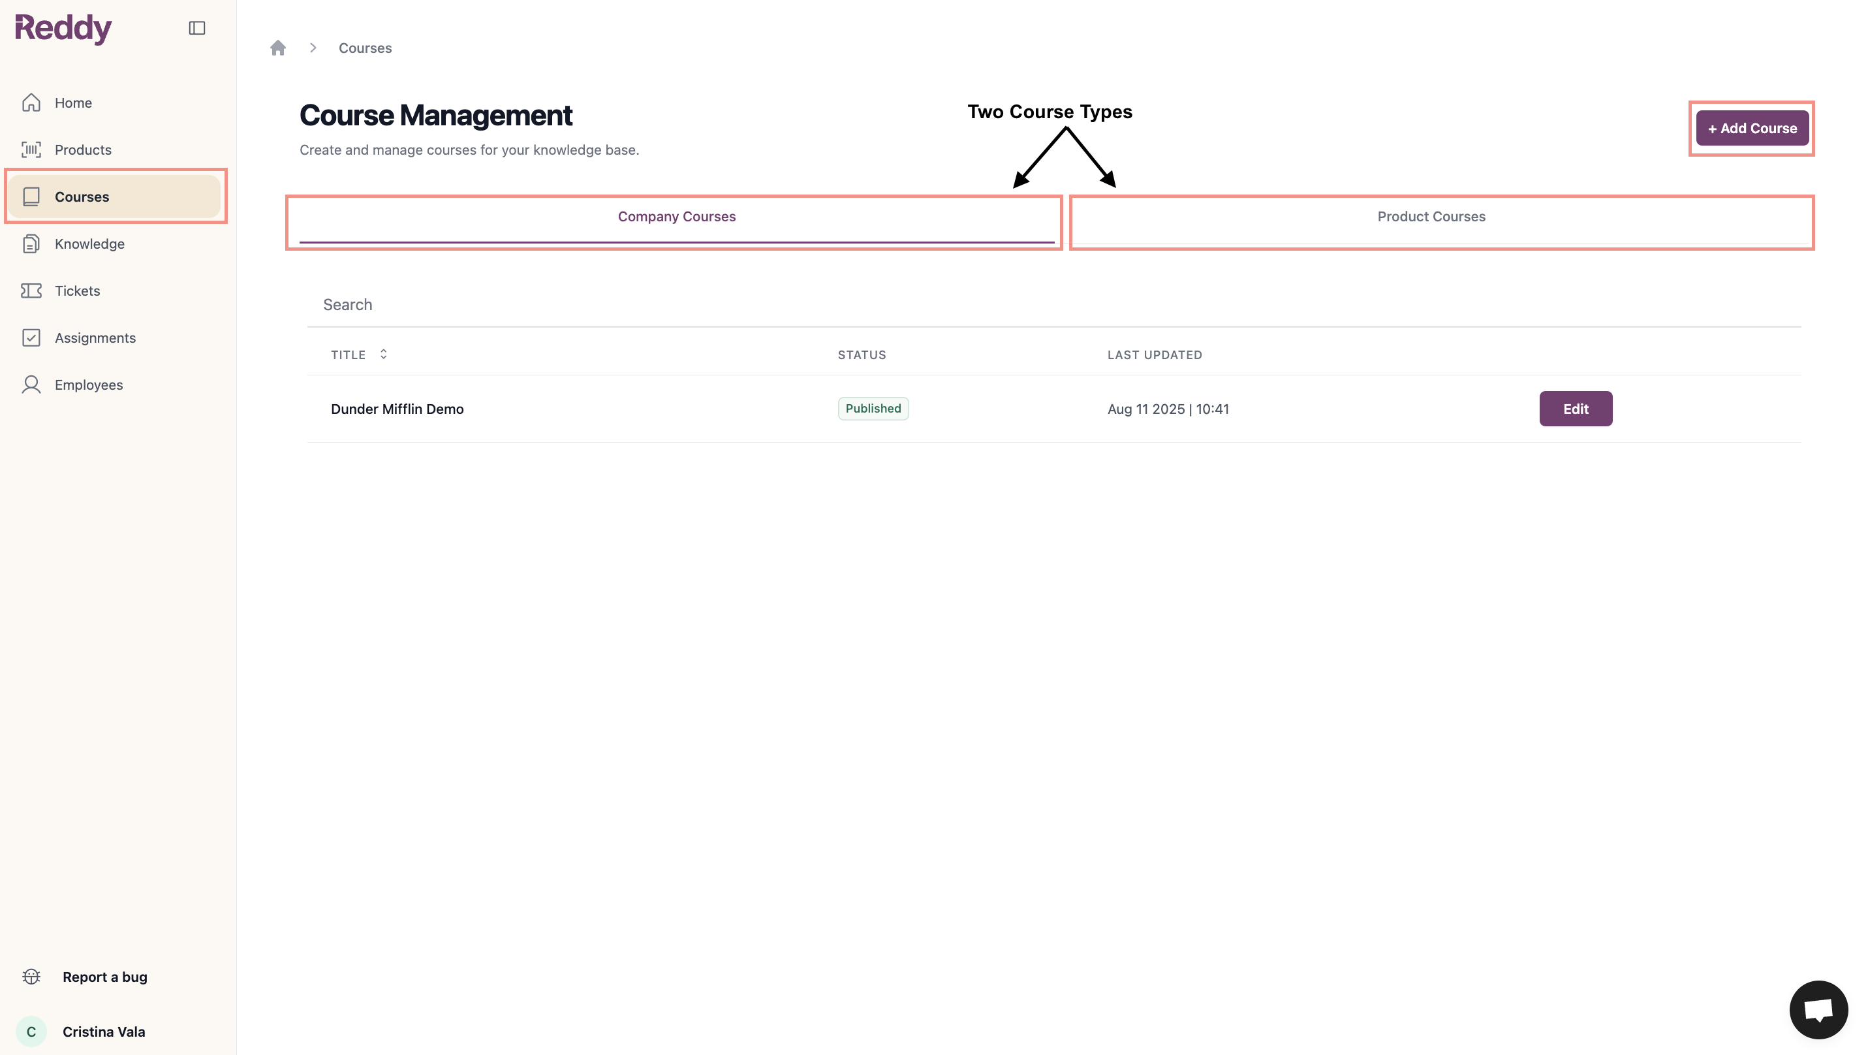
Task: Click Cristina Vala's profile avatar
Action: (32, 1030)
